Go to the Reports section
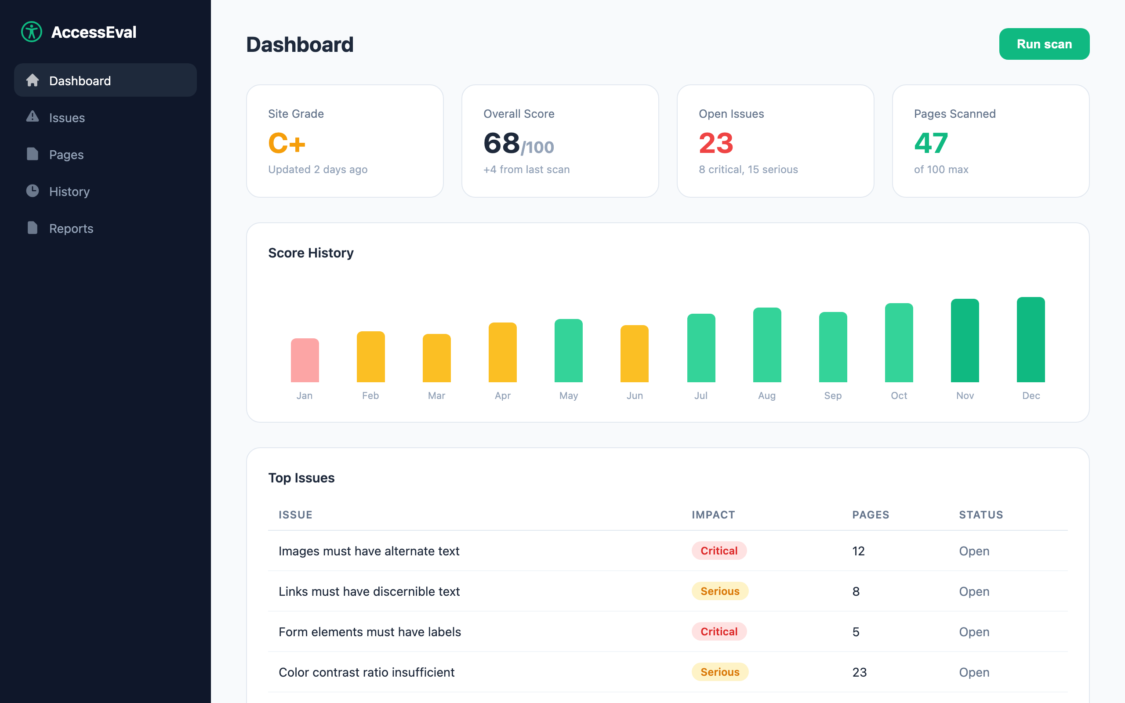 71,228
